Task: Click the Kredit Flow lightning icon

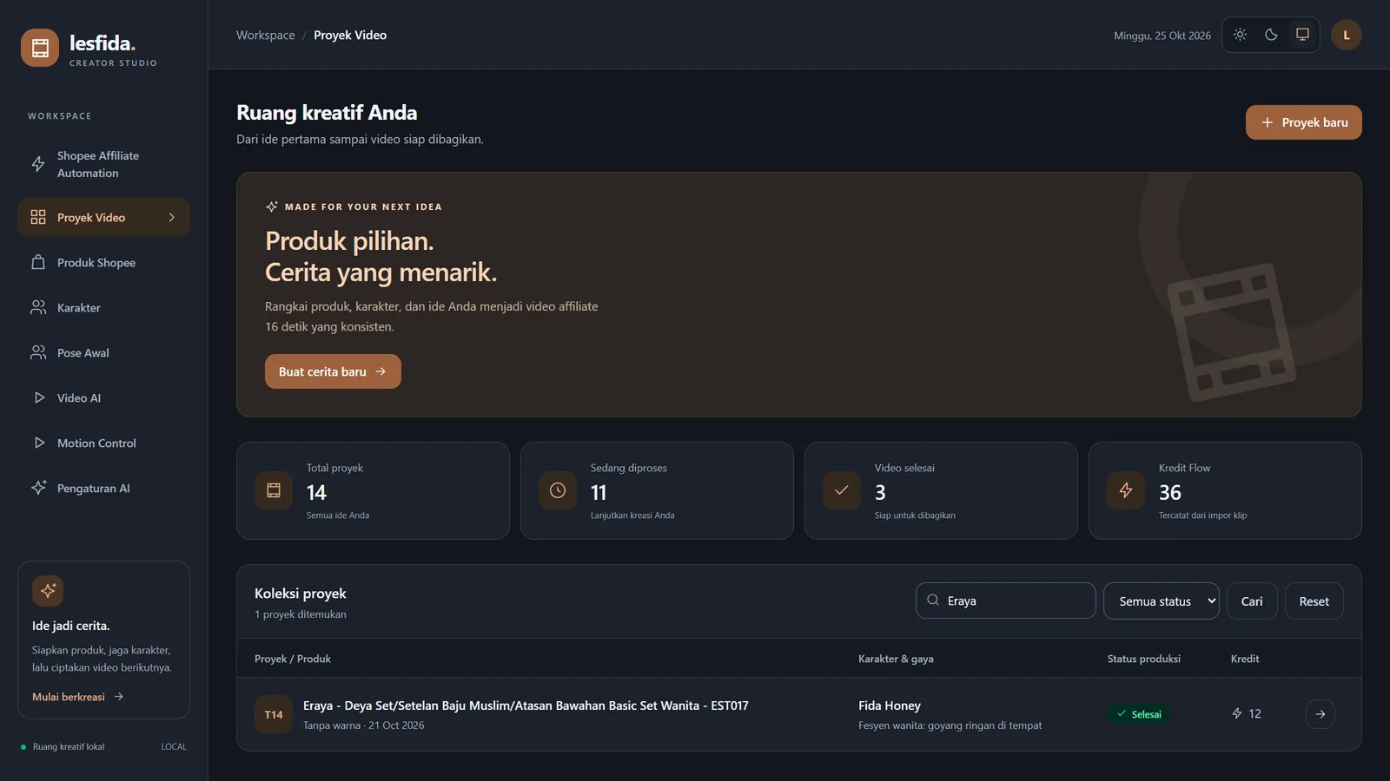Action: pyautogui.click(x=1126, y=490)
